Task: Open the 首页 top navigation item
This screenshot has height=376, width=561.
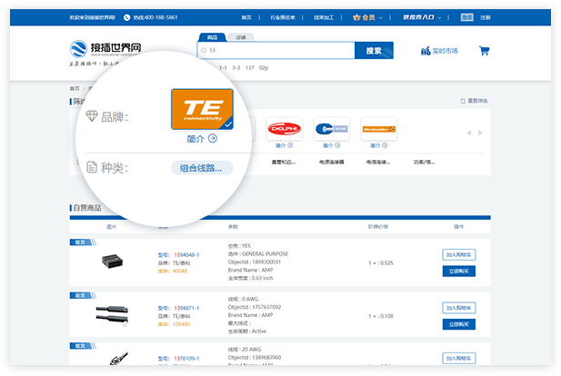Action: (246, 17)
